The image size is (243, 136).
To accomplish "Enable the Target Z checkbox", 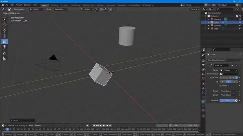I will click(221, 85).
